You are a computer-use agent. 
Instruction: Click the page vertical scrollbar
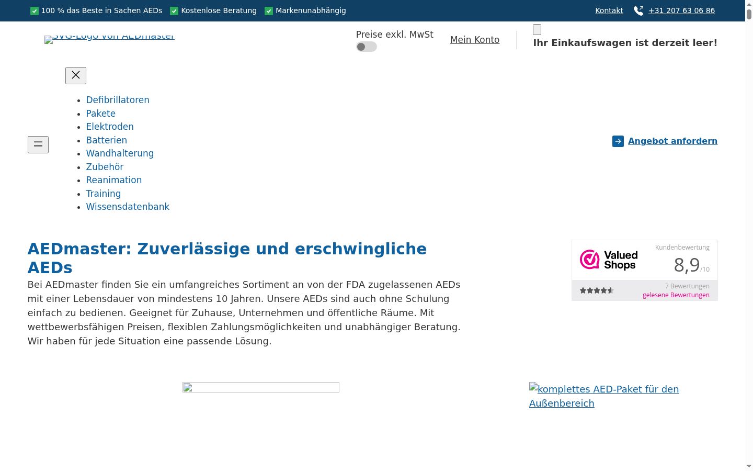(749, 235)
